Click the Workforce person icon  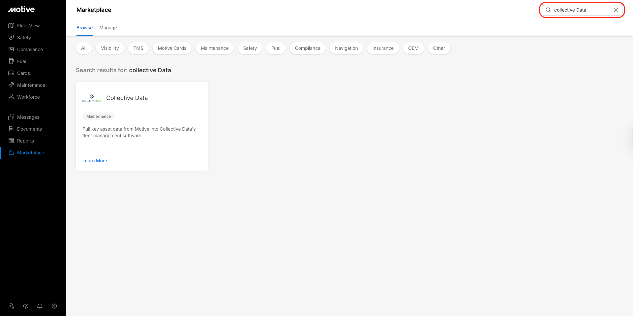coord(11,97)
